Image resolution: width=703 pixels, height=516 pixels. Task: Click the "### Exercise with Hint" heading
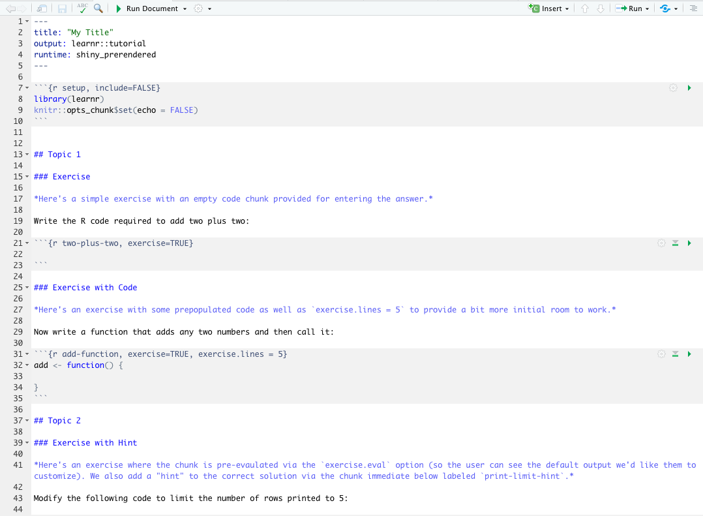85,443
